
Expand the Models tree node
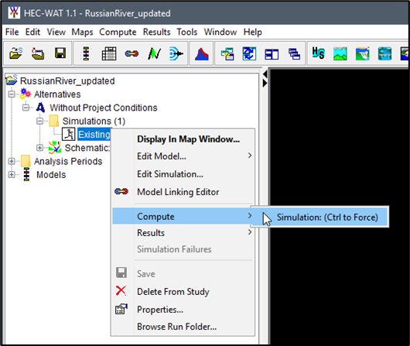(x=12, y=175)
